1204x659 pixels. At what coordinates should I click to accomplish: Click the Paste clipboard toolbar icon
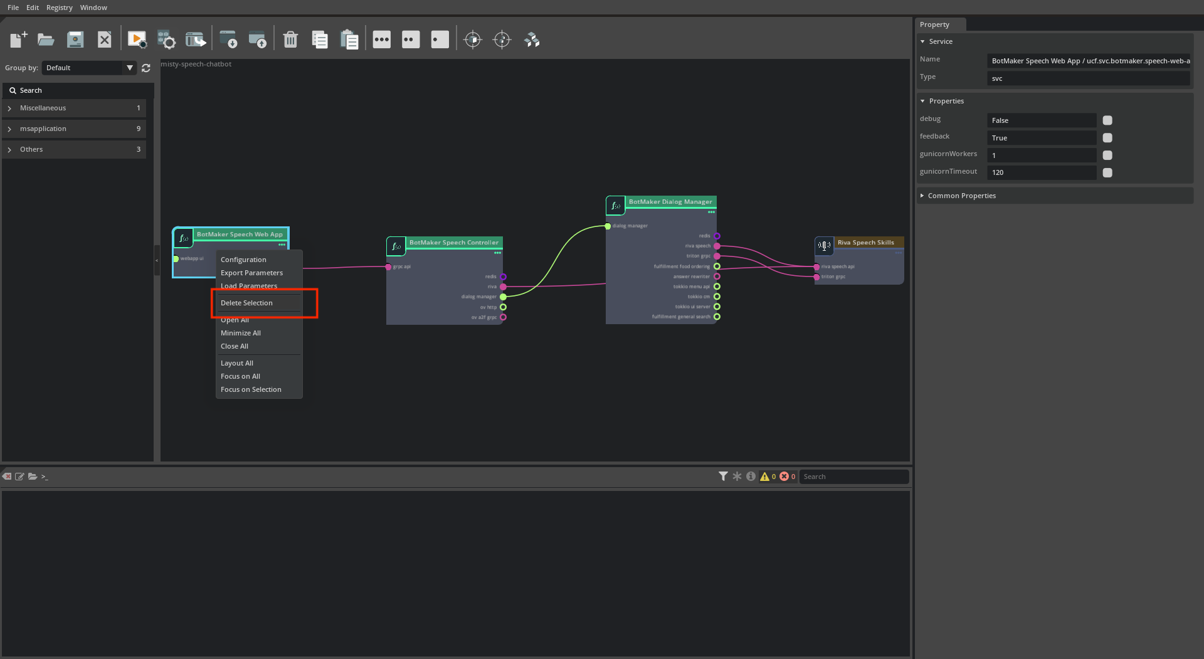[349, 40]
